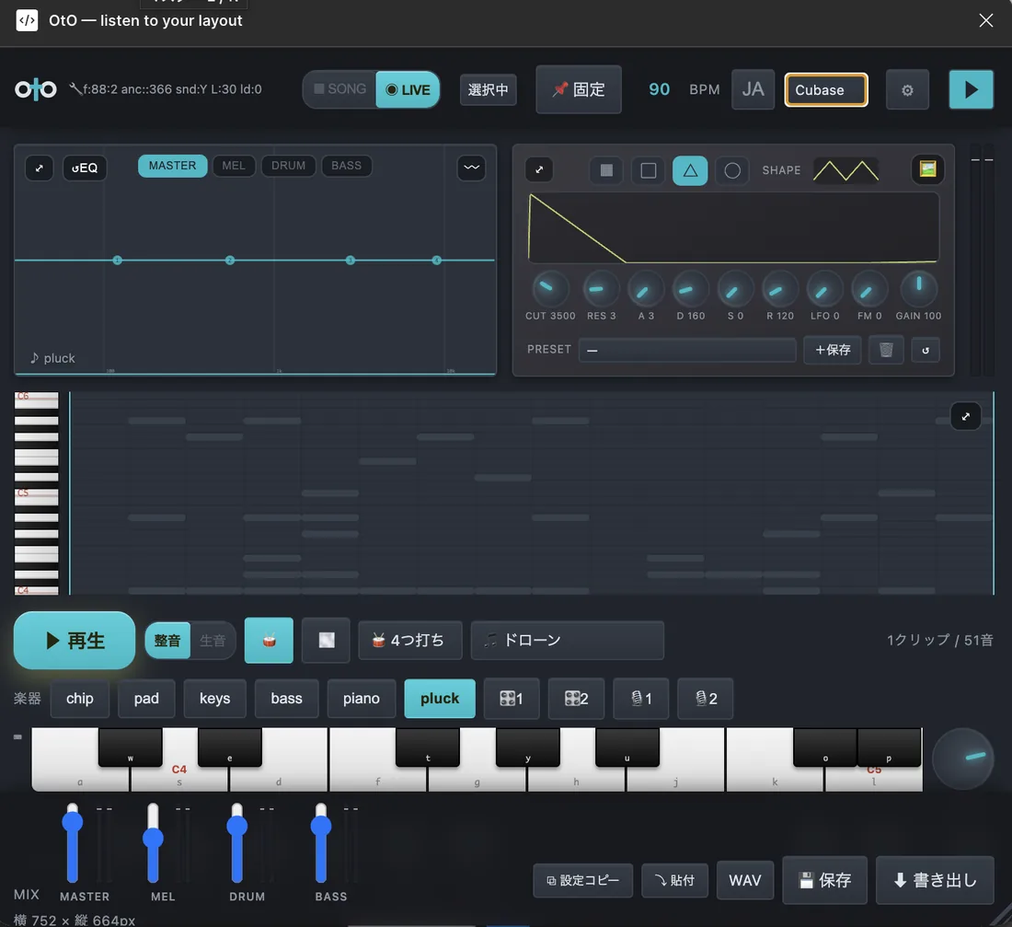Start playback with the top-right play button
The image size is (1012, 927).
tap(971, 90)
